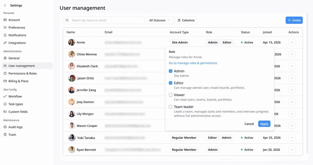The height and width of the screenshot is (165, 313).
Task: Click the Custom fields icon
Action: pos(5,112)
